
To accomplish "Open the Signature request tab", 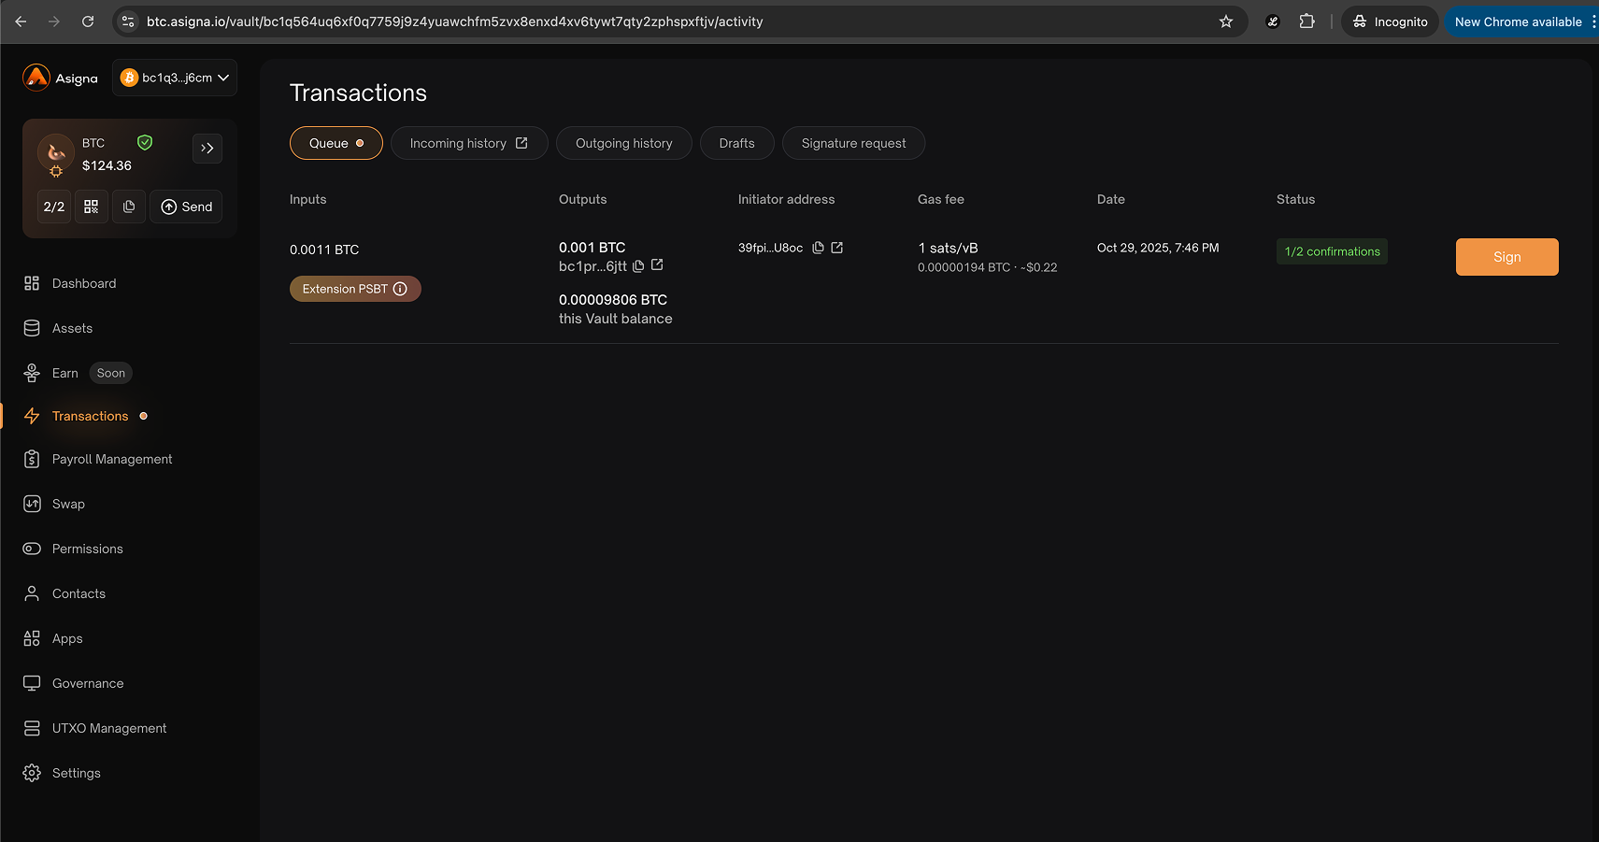I will pyautogui.click(x=853, y=143).
